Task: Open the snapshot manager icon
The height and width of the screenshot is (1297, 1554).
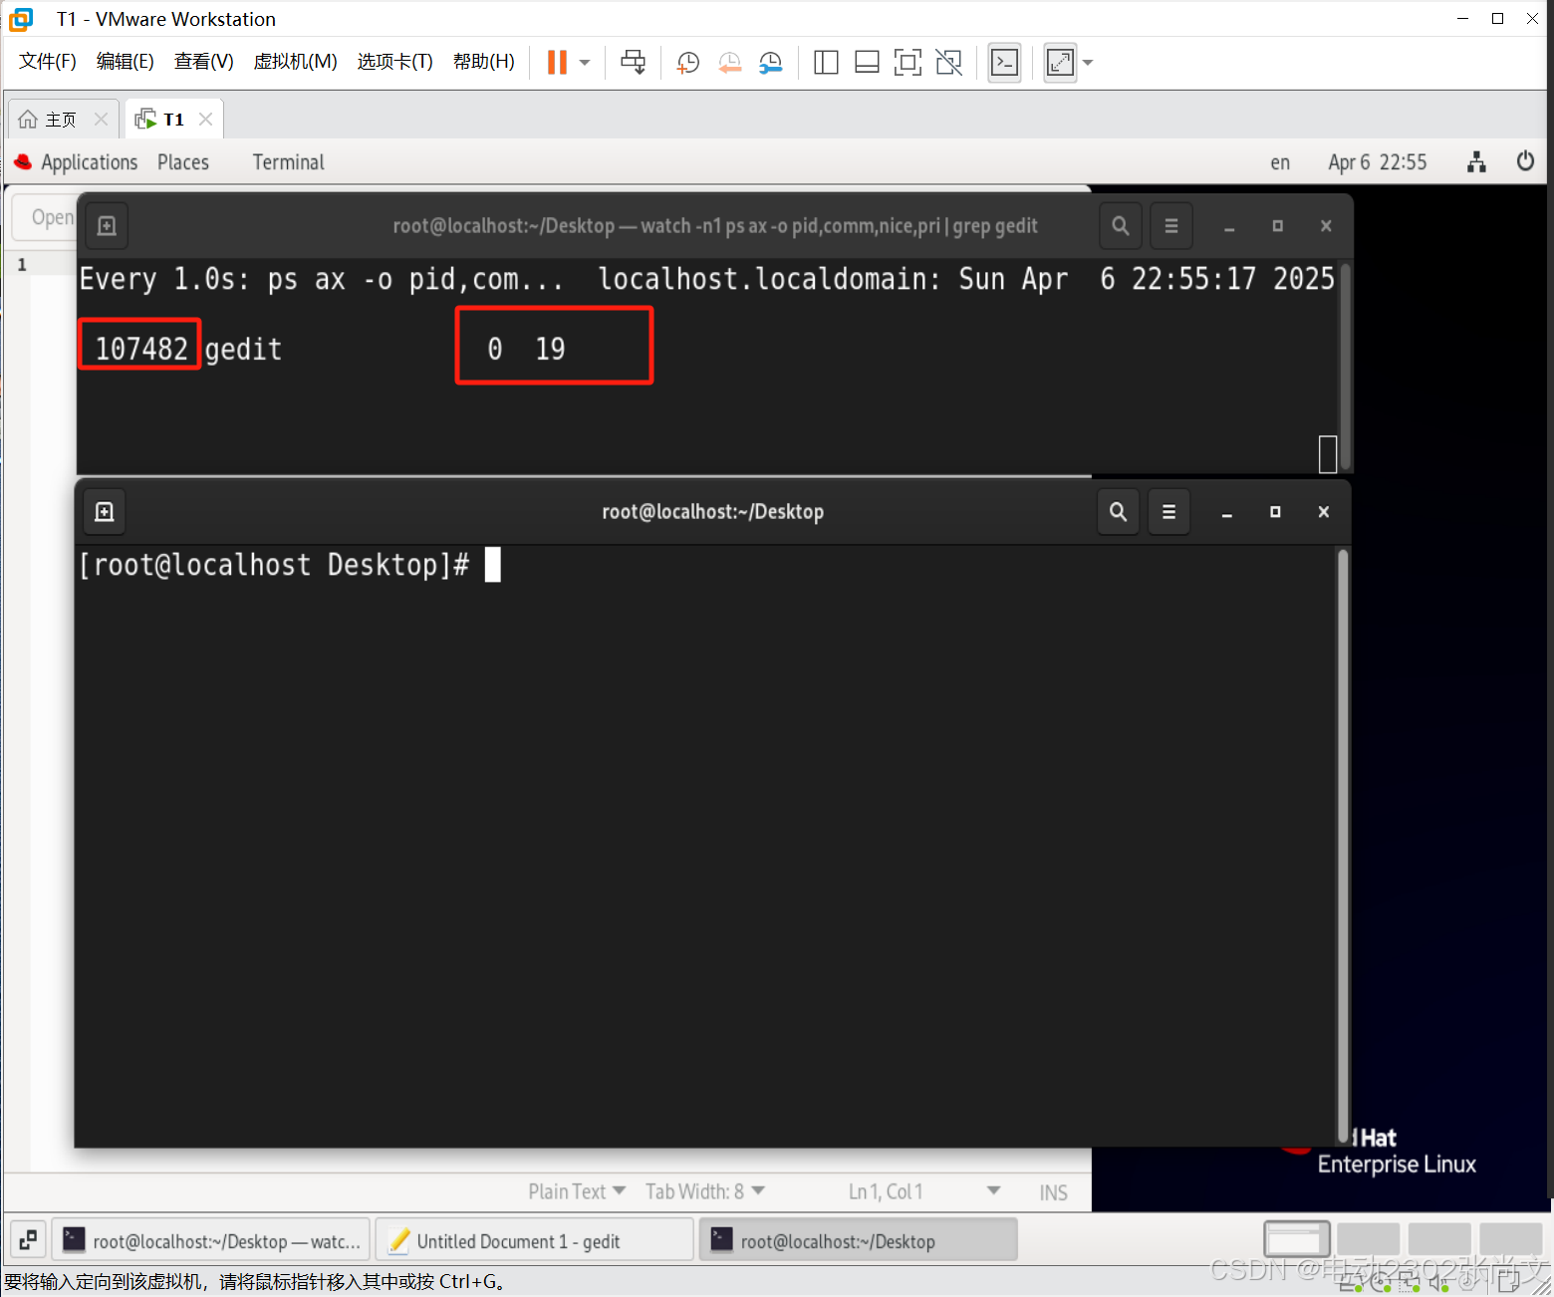Action: pos(771,63)
